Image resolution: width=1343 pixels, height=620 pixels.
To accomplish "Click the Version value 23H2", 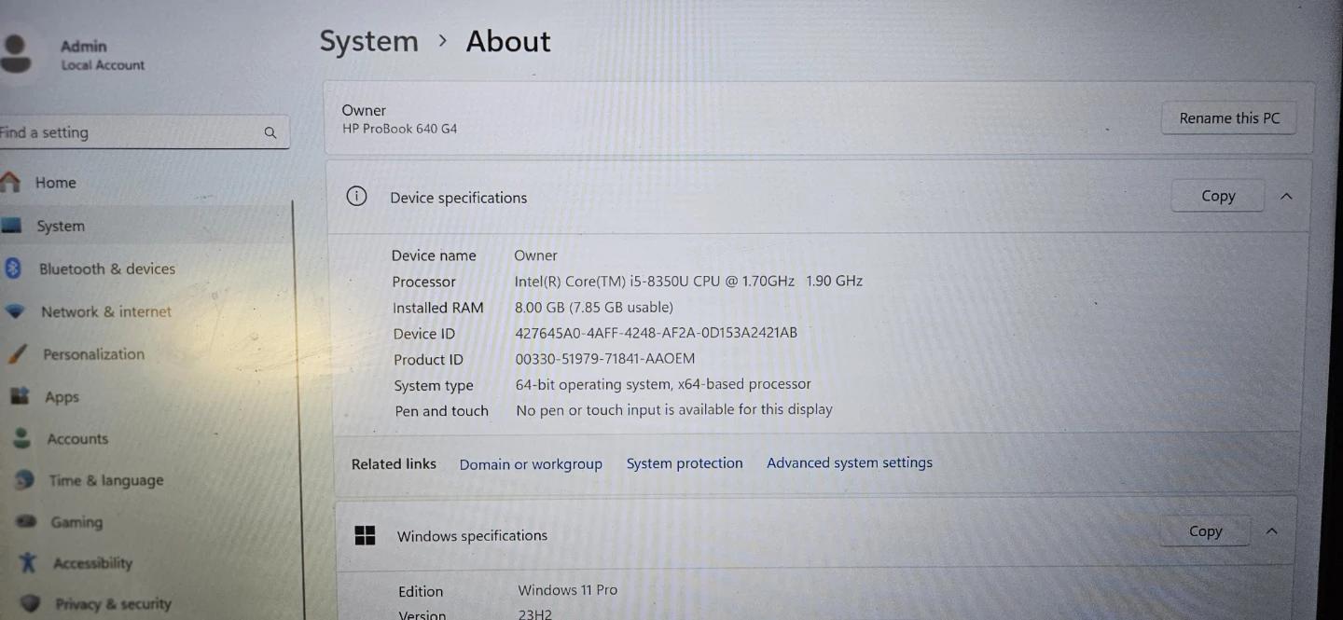I will (535, 614).
